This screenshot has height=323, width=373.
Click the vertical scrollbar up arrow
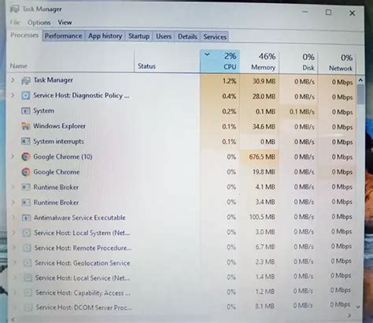[360, 80]
